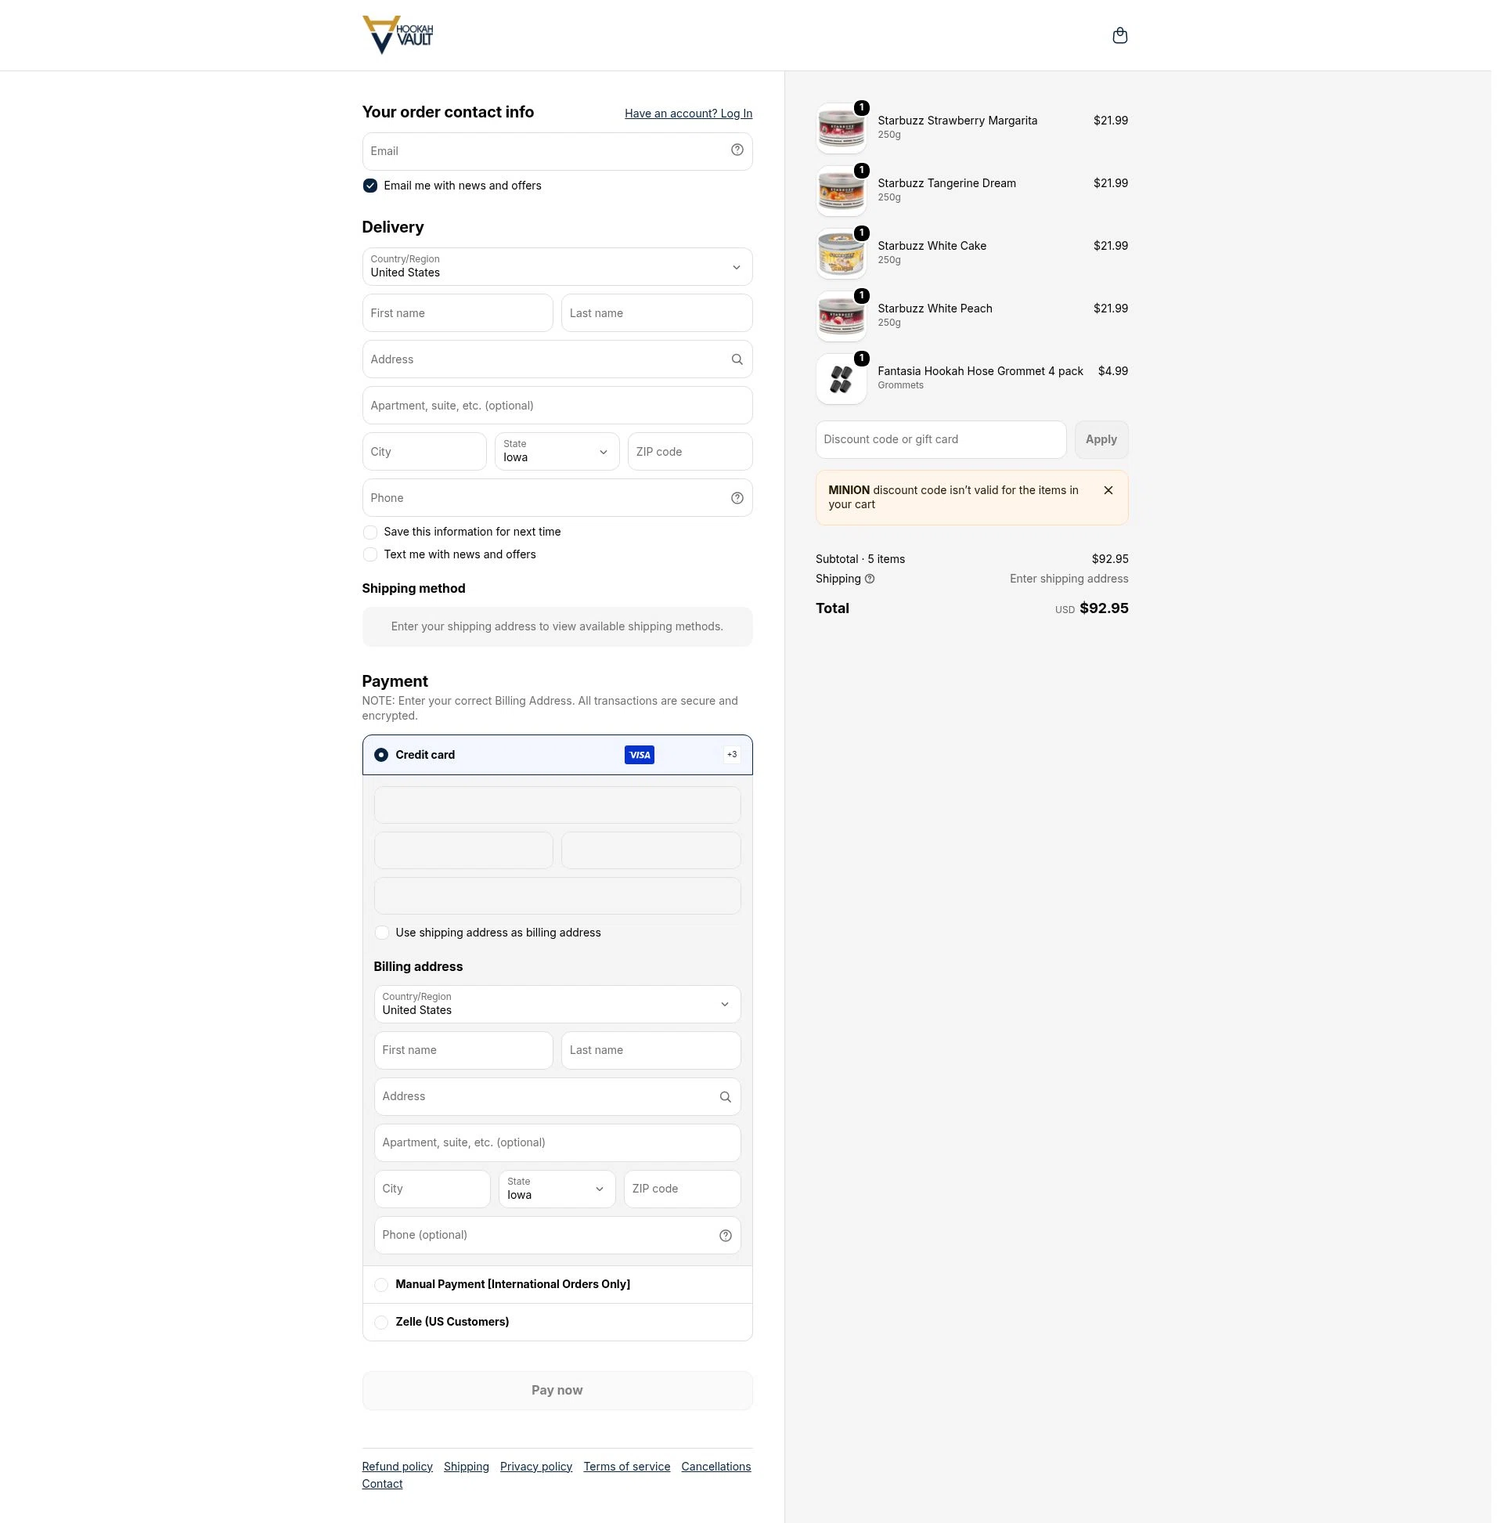Open the delivery Country/Region dropdown
Screen dimensions: 1503x1523
pyautogui.click(x=557, y=266)
